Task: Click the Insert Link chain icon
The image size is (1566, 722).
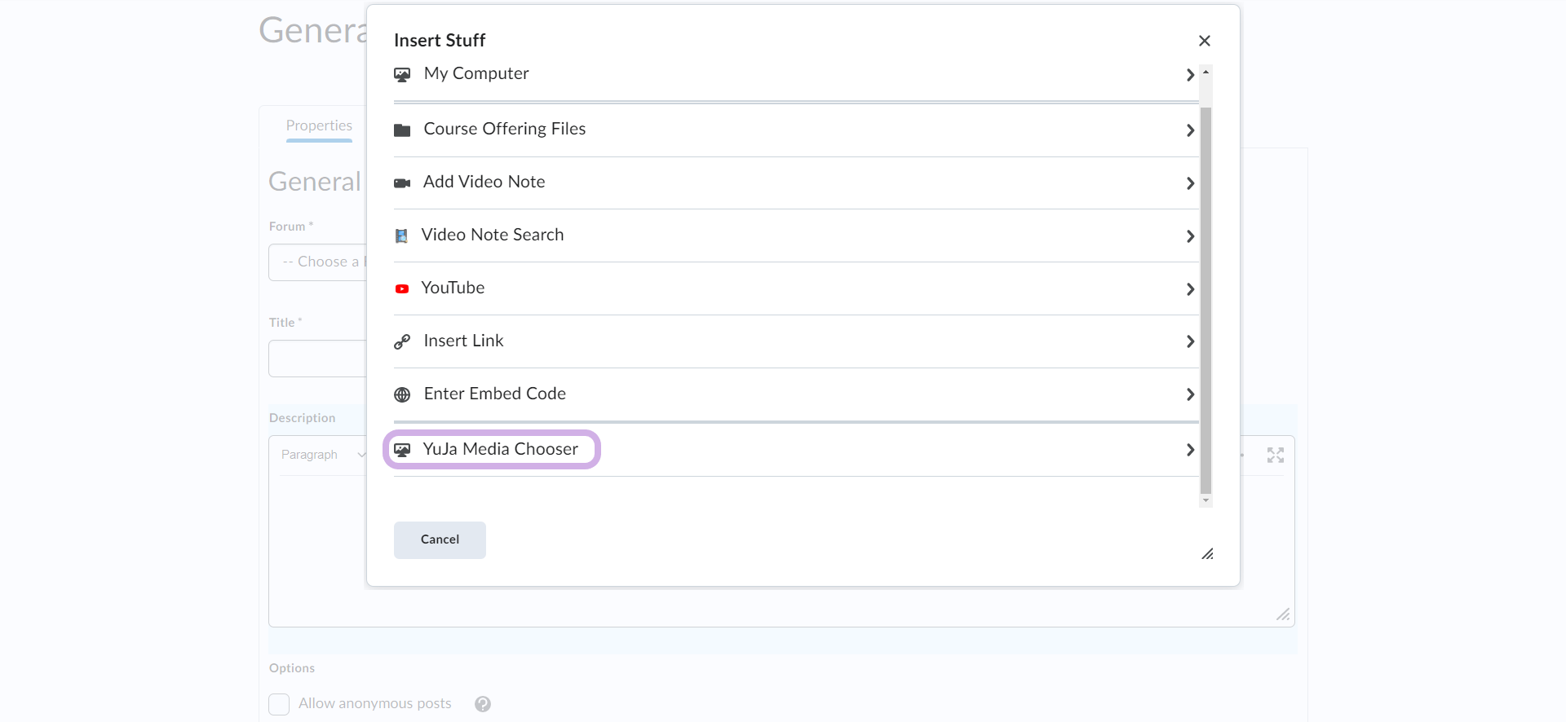Action: (x=402, y=342)
